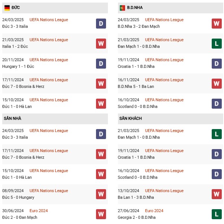The image size is (224, 224).
Task: Click the W badge for Italia 1-2 Đức
Action: 101,43
